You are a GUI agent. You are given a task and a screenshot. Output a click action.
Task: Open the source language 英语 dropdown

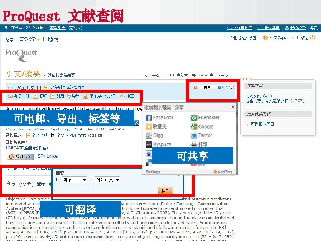74,180
